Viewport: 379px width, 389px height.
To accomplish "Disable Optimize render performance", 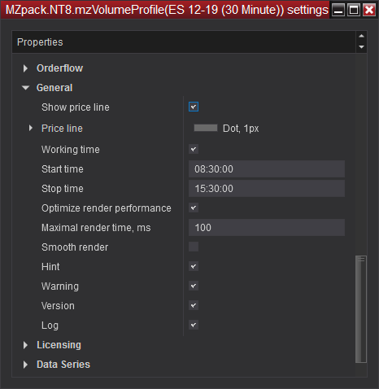I will [194, 208].
